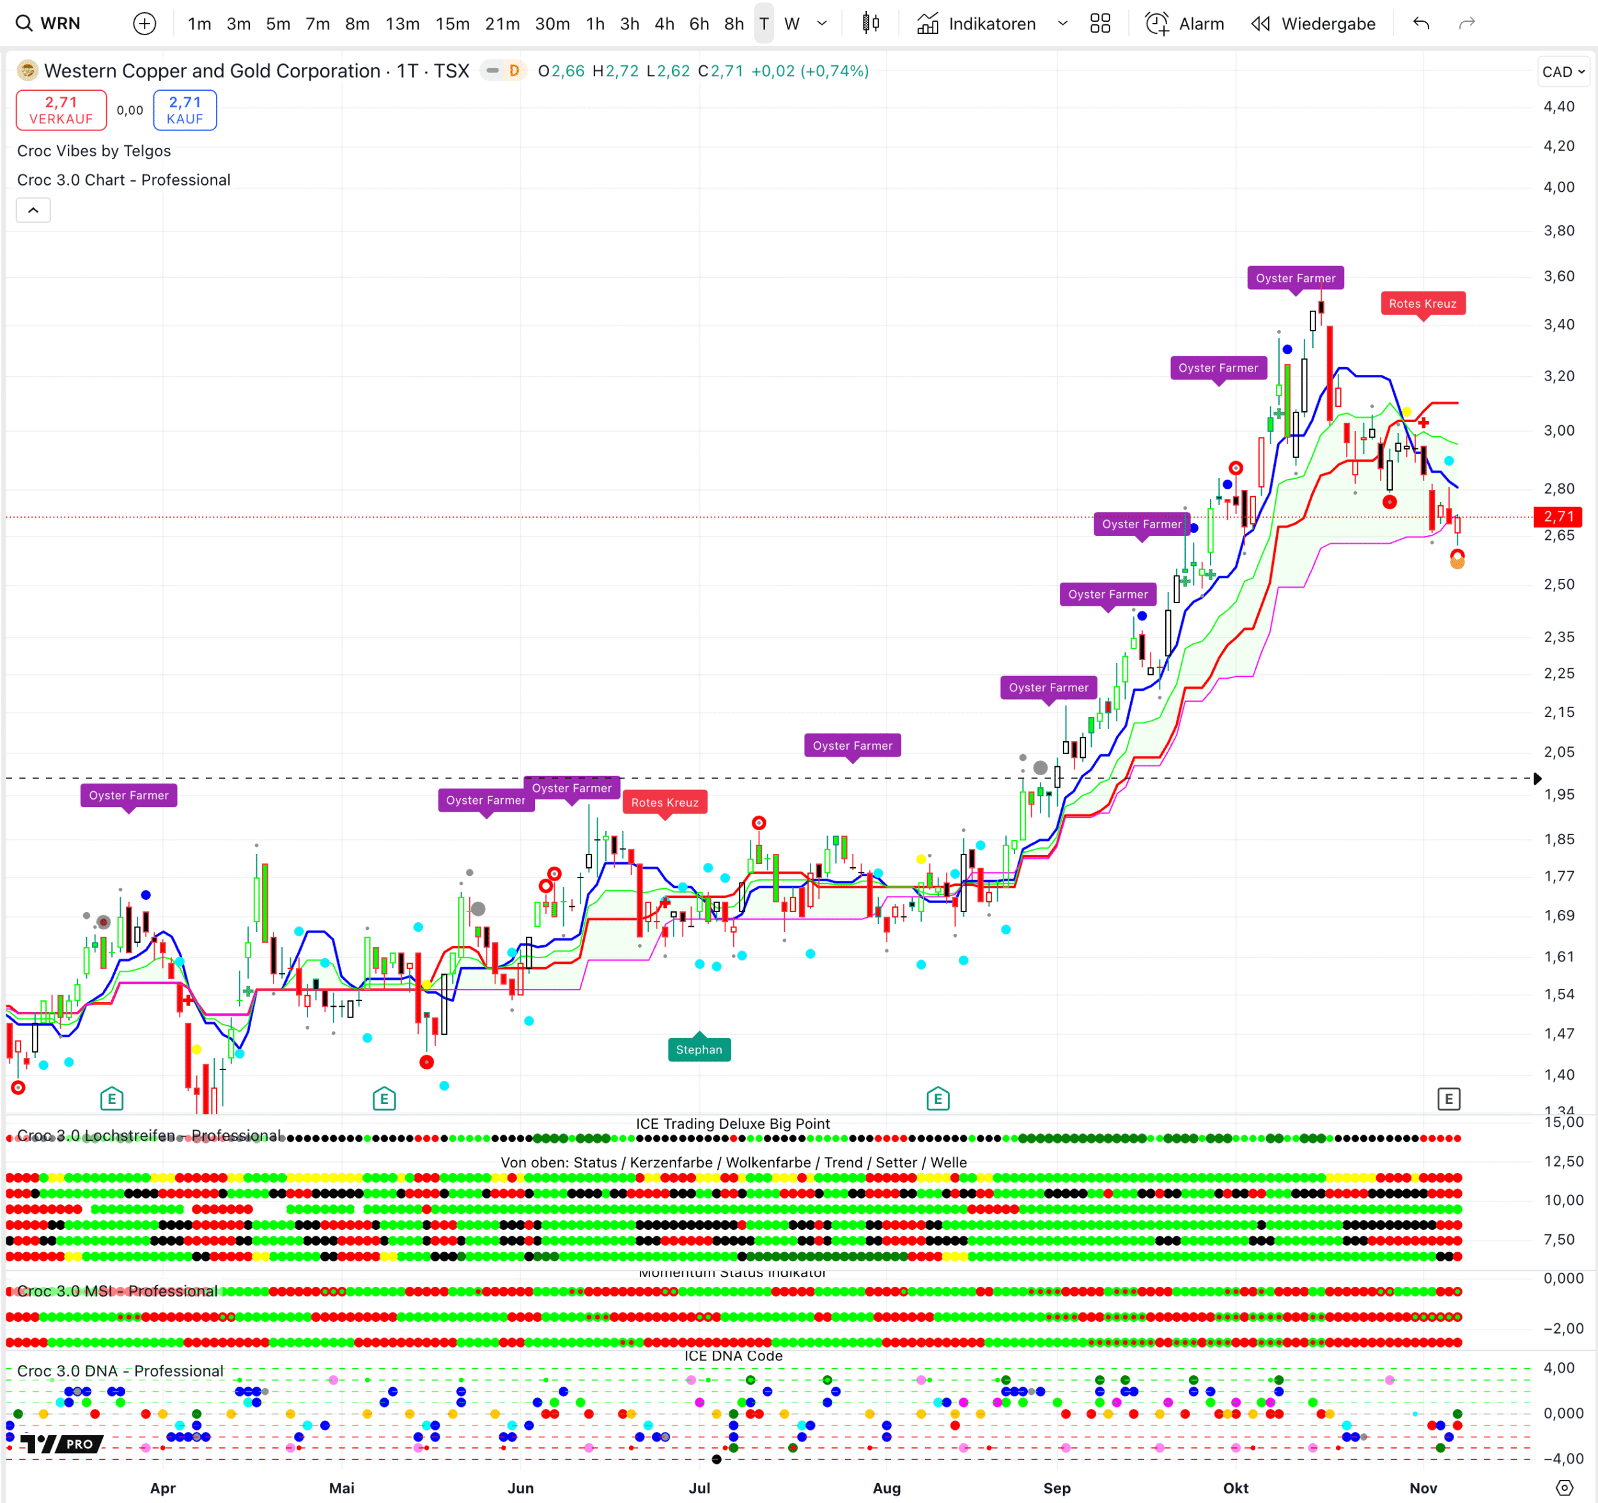Image resolution: width=1598 pixels, height=1503 pixels.
Task: Open the CAD currency dropdown
Action: point(1563,72)
